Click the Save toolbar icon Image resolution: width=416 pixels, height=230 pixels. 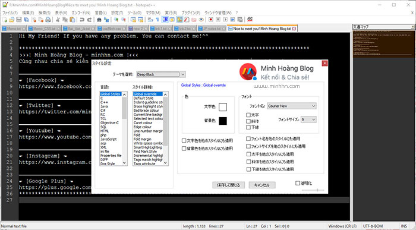(19, 20)
